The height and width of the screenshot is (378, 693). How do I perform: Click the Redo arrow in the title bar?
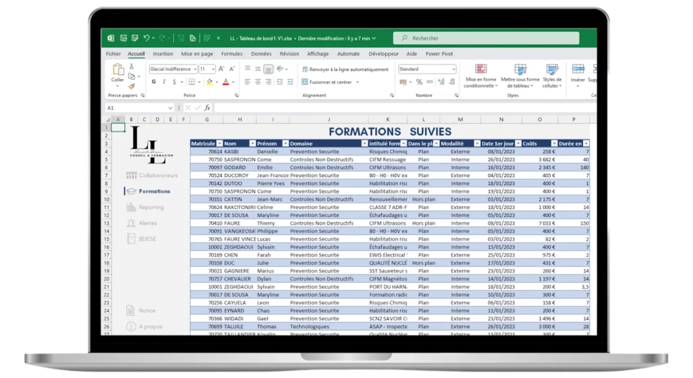pyautogui.click(x=162, y=39)
